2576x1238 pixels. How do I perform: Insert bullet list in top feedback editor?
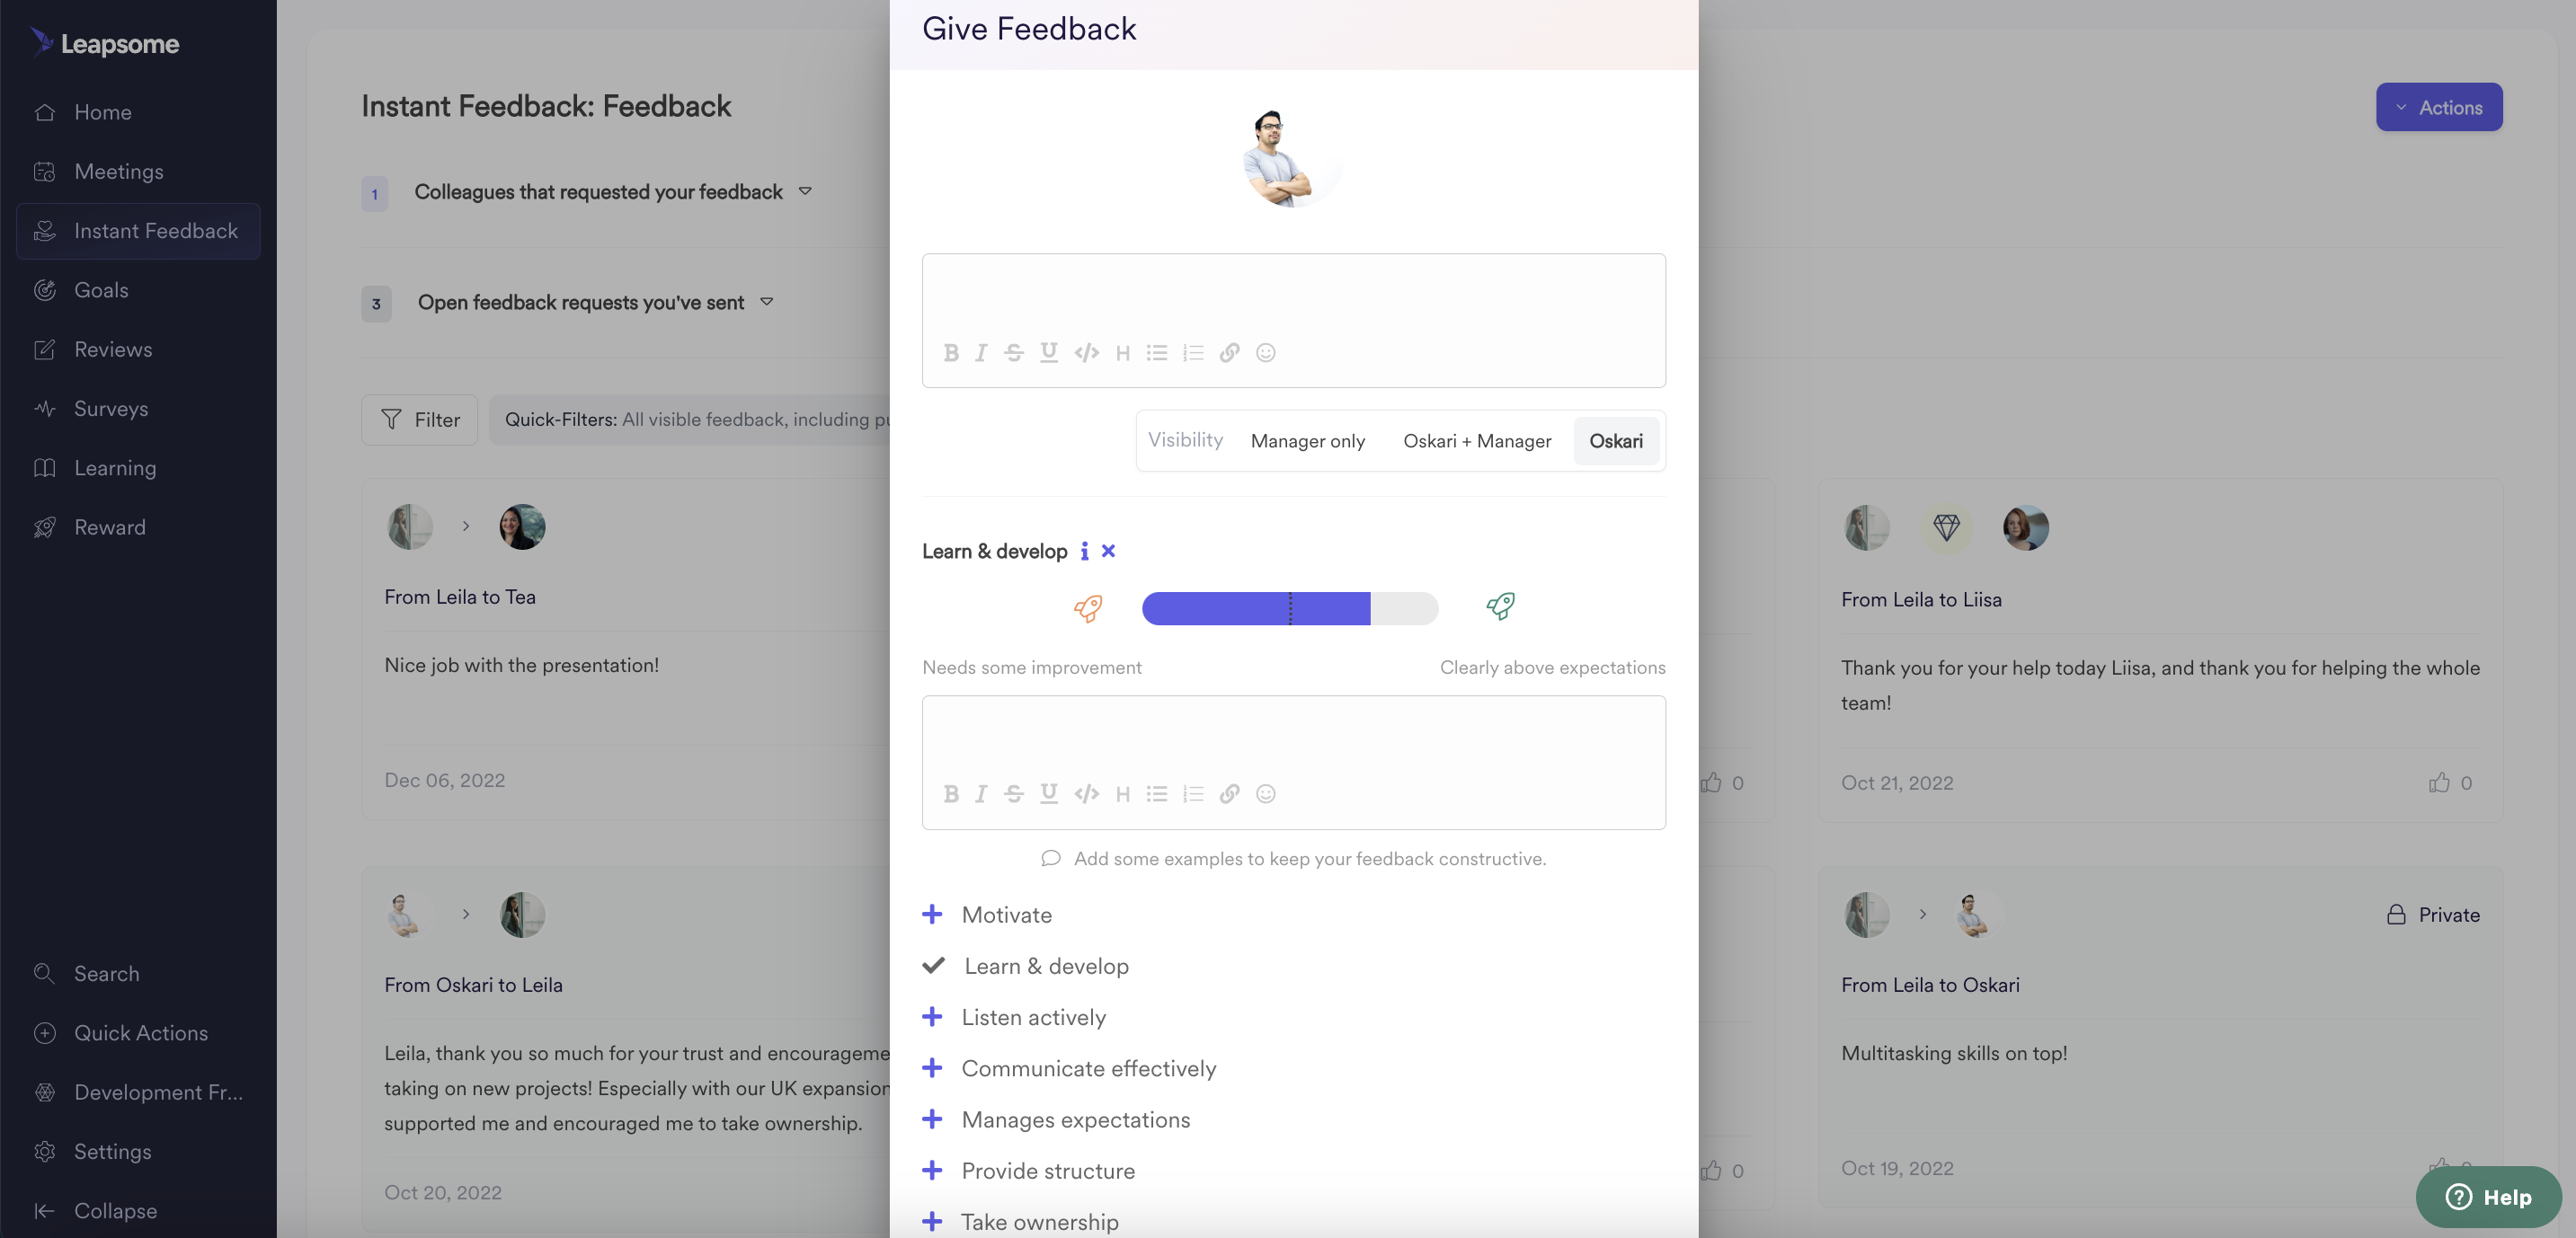tap(1157, 353)
